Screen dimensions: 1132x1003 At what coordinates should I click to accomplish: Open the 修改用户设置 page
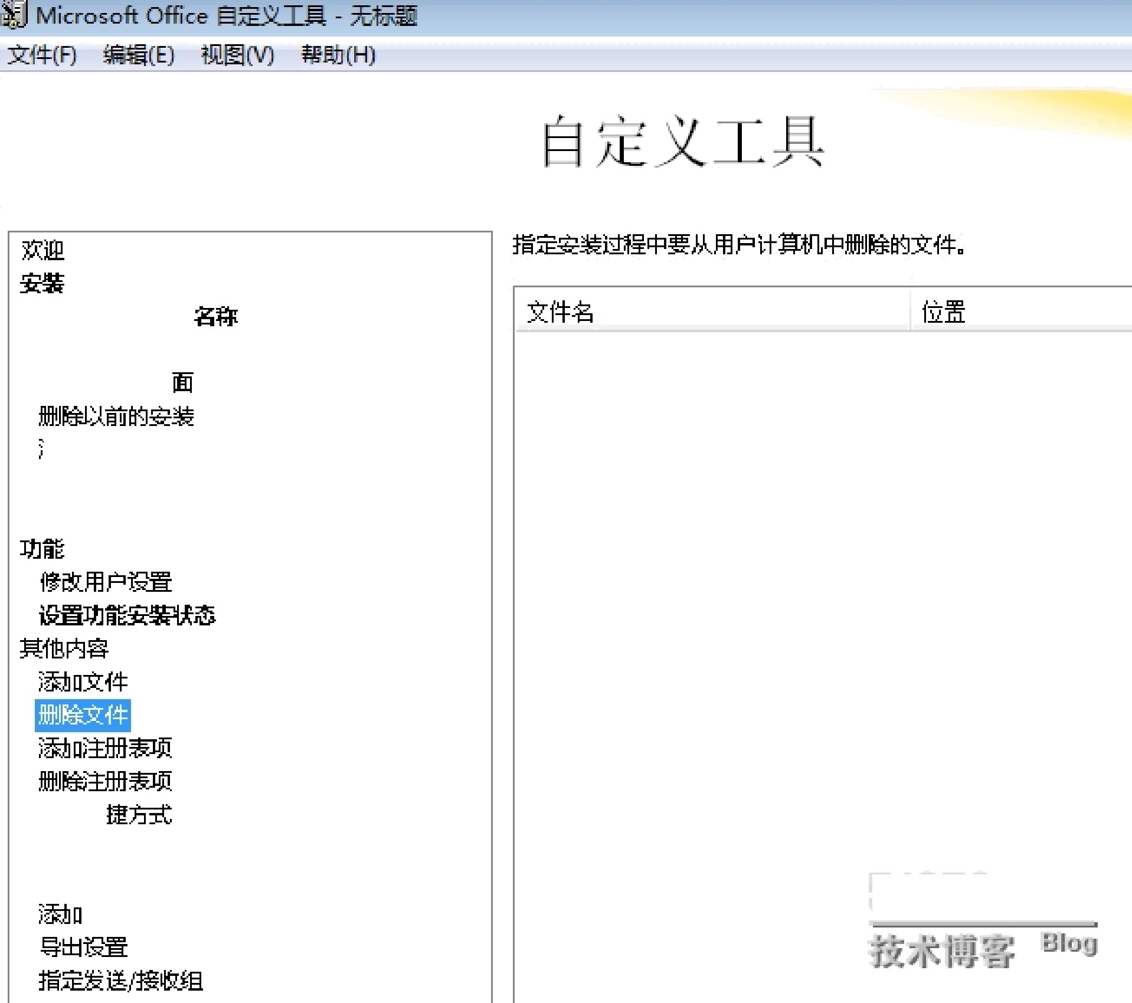pos(106,582)
